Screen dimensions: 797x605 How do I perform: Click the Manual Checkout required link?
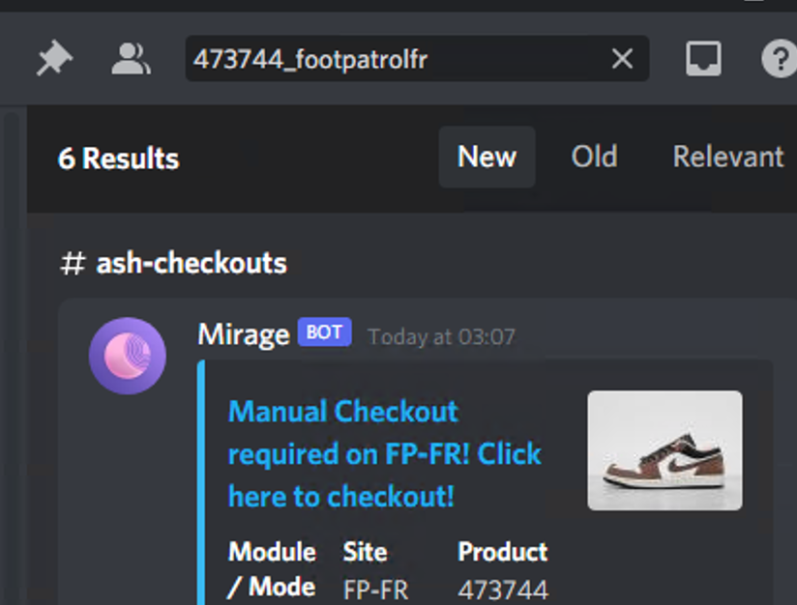coord(385,453)
